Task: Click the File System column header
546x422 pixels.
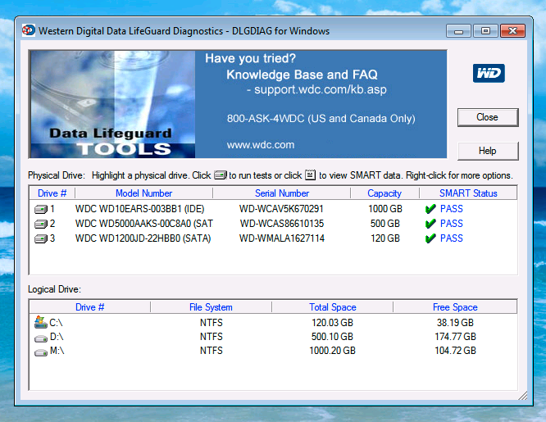Action: pos(211,307)
